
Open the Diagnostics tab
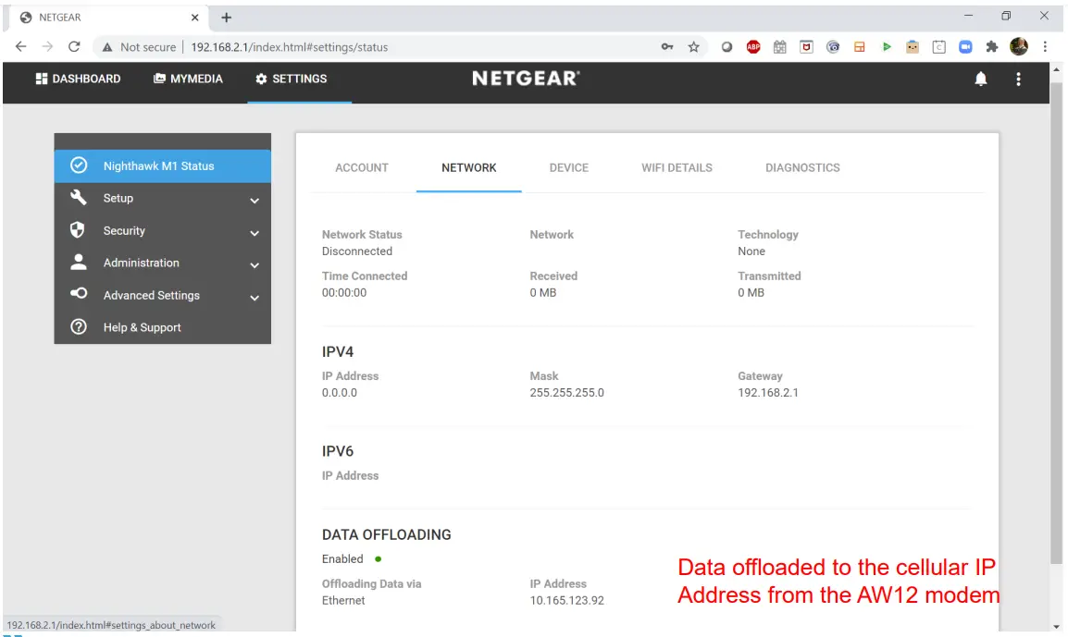coord(802,167)
